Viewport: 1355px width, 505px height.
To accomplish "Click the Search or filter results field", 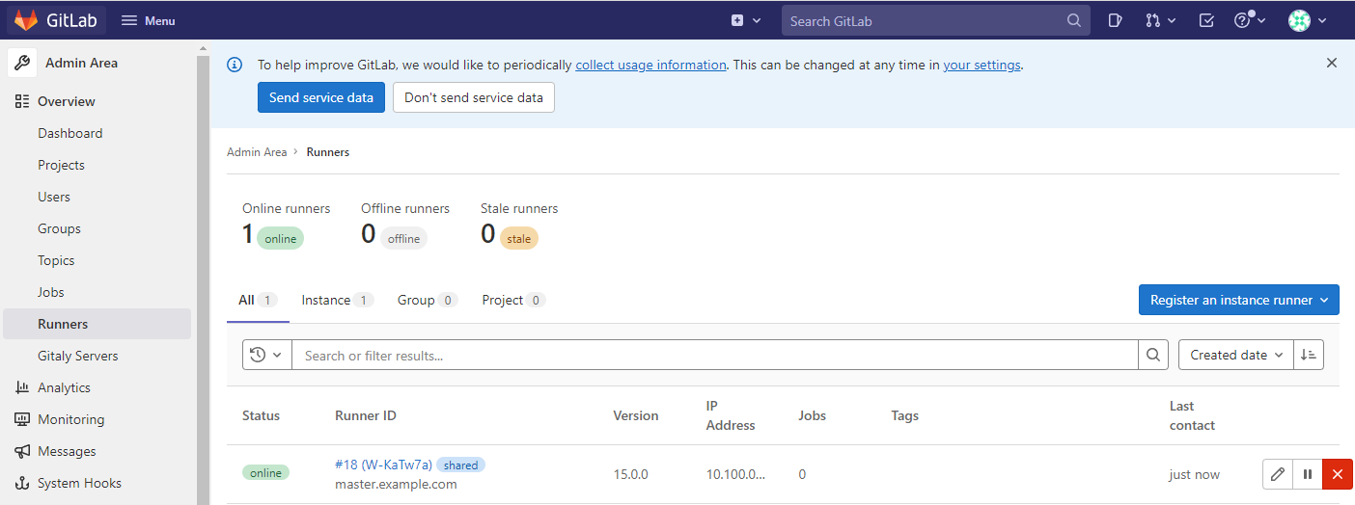I will click(715, 355).
